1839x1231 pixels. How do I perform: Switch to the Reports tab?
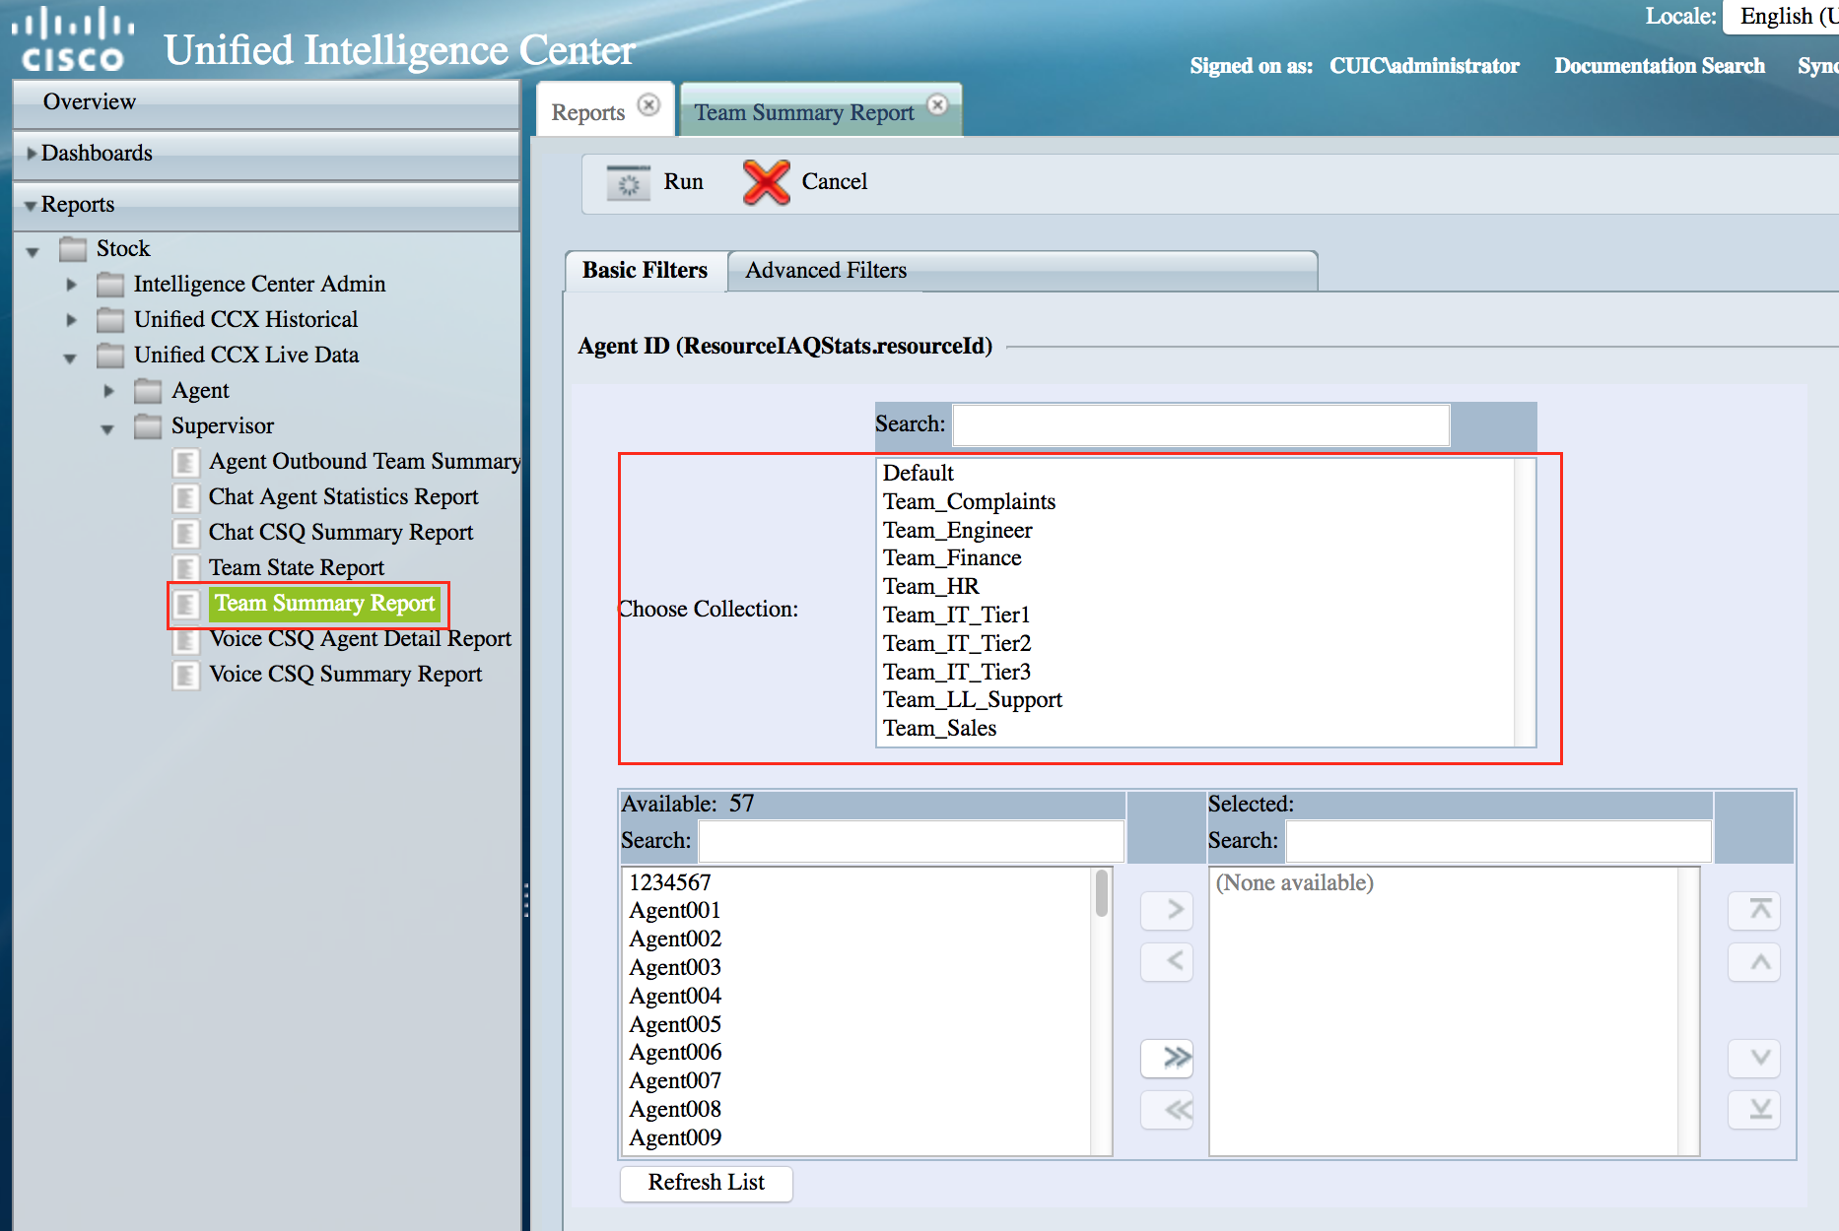(x=588, y=112)
